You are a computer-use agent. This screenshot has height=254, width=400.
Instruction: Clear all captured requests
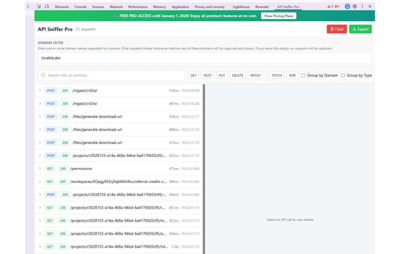tap(337, 29)
